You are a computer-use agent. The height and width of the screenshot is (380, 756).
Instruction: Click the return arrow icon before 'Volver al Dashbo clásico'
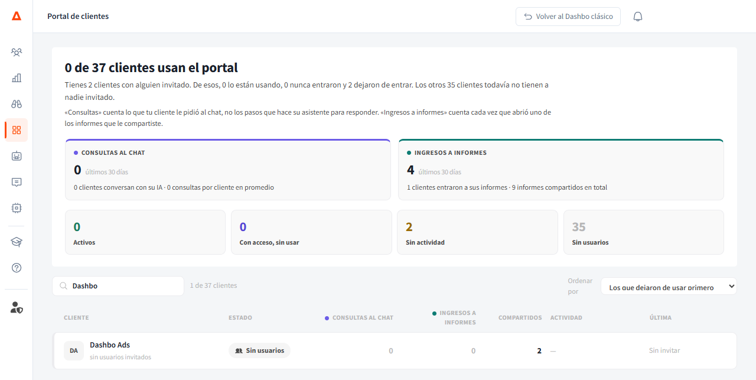coord(528,17)
